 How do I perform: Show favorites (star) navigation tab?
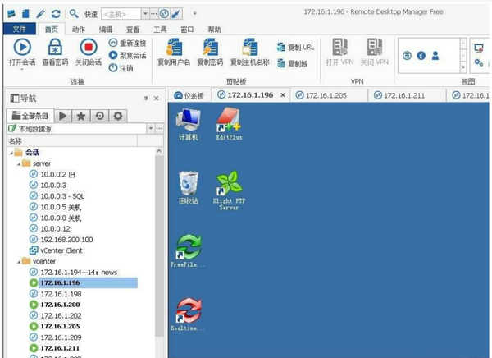[81, 116]
